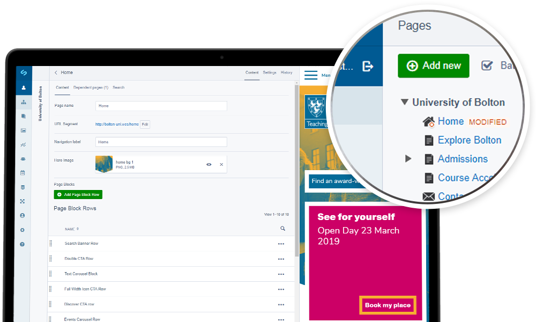Sort the table by the NAME column arrow
The height and width of the screenshot is (322, 536).
tap(78, 229)
